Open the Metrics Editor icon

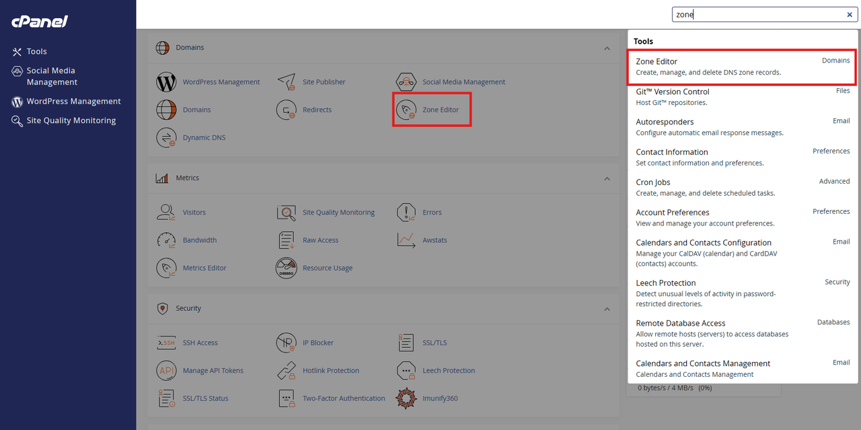(x=166, y=268)
